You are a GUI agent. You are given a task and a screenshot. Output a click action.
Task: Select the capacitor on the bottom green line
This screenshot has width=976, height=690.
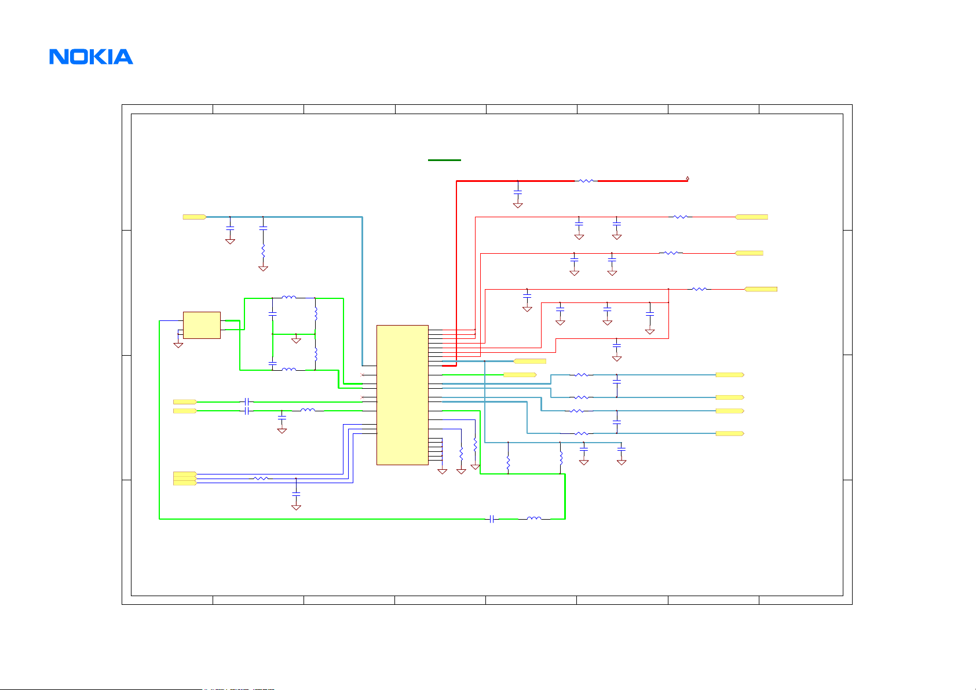pos(491,519)
